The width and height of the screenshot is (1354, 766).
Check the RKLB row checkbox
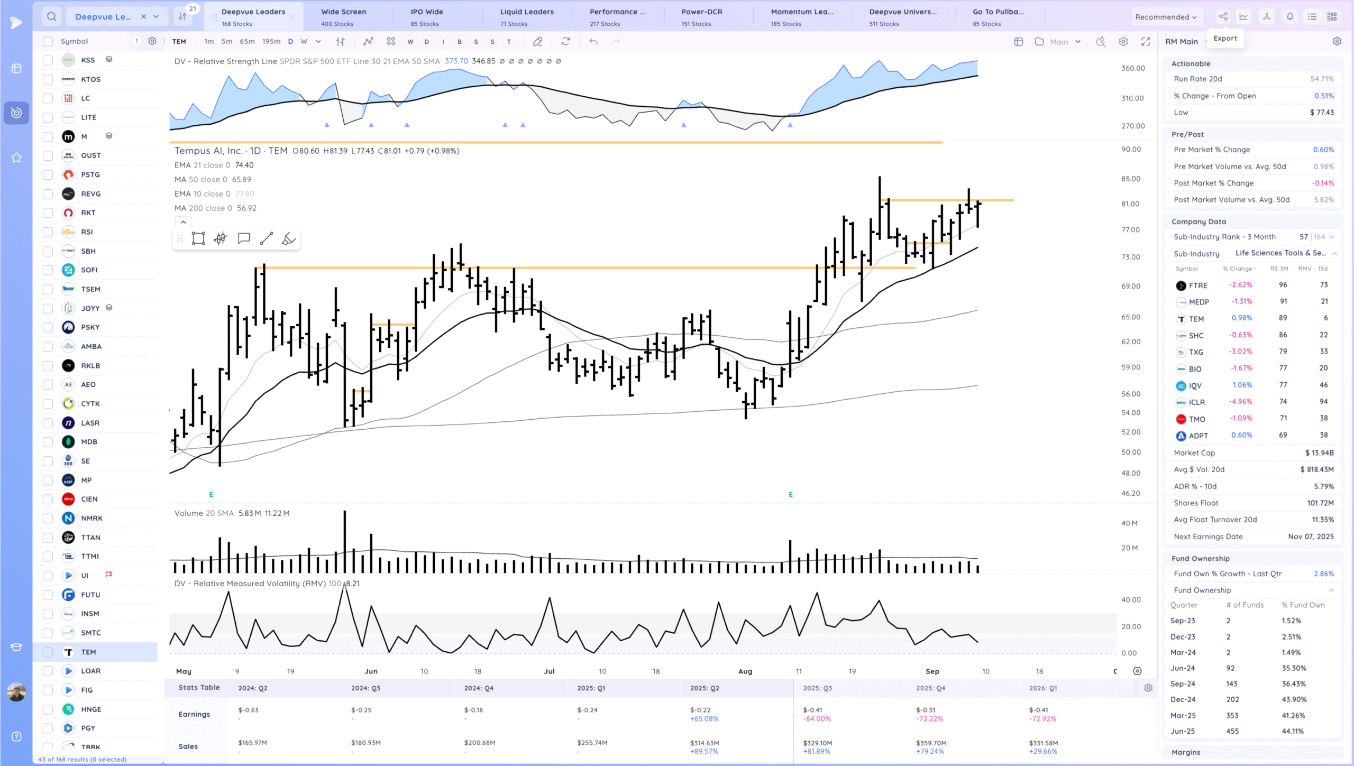[x=48, y=365]
